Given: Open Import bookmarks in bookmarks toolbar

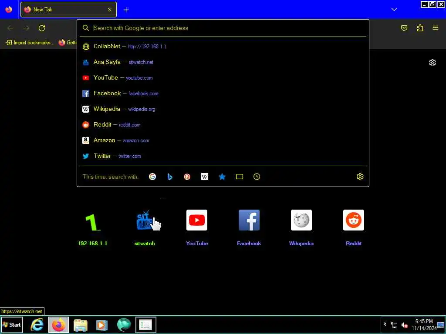Looking at the screenshot, I should point(30,43).
